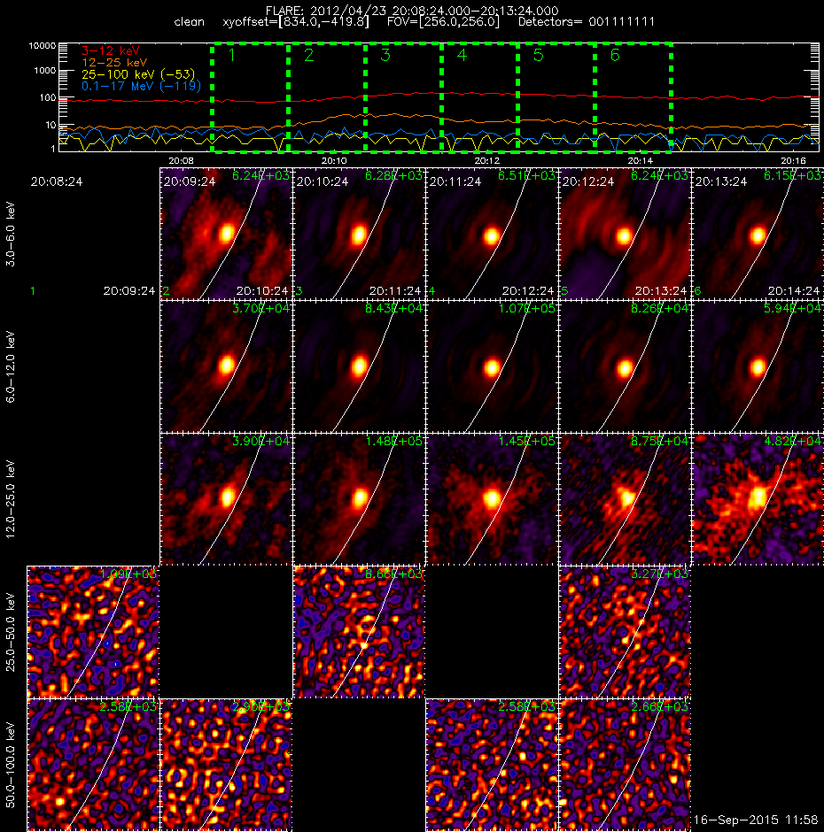Click the '6.15E+03' peak value

point(792,175)
